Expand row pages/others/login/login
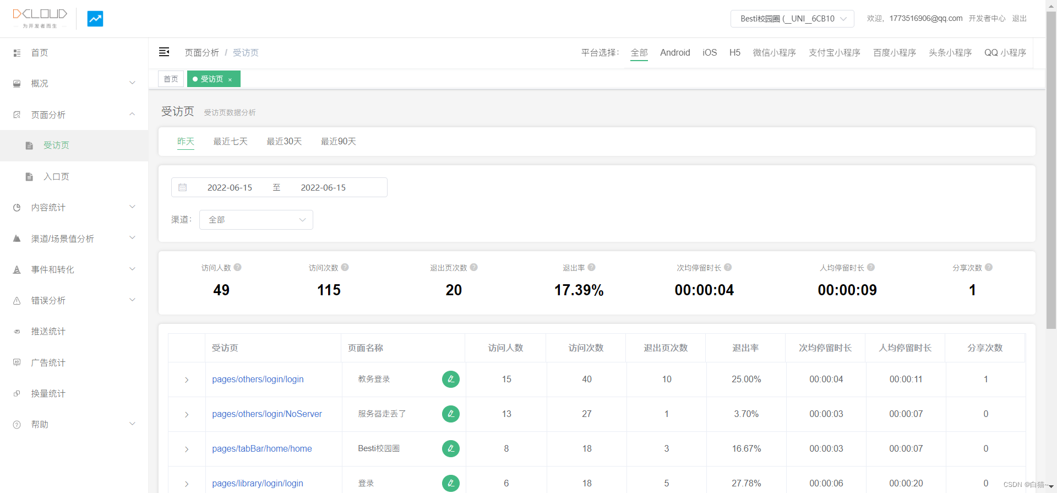This screenshot has width=1057, height=493. [187, 380]
